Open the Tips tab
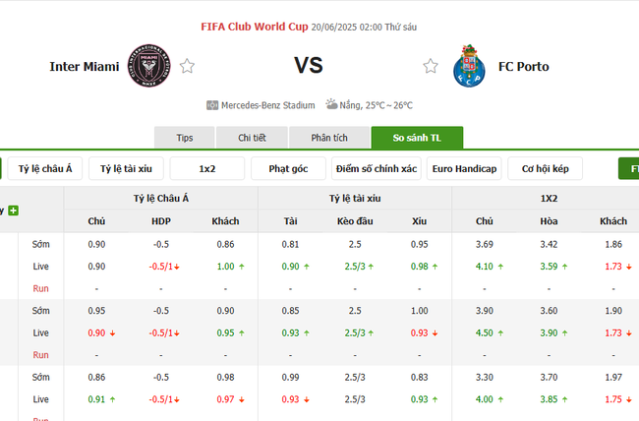The image size is (639, 421). (x=184, y=138)
